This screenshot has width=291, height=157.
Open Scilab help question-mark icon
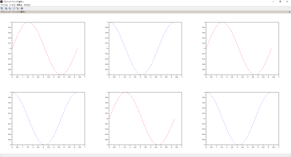[x=22, y=9]
